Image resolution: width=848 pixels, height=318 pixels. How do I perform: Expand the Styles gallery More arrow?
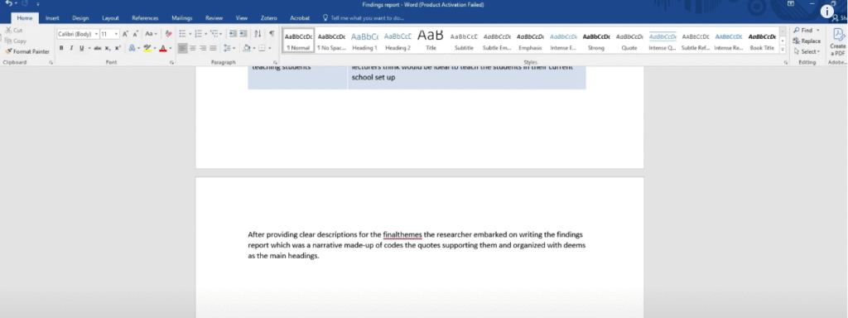783,49
